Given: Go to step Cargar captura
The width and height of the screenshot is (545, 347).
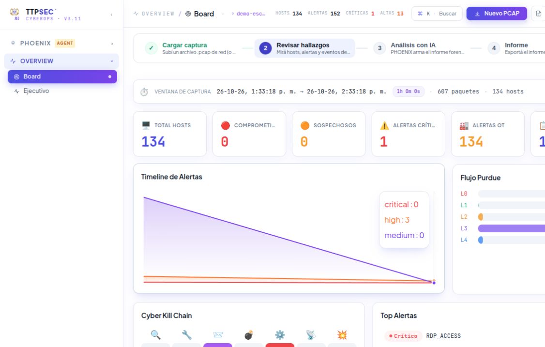Looking at the screenshot, I should coord(190,48).
